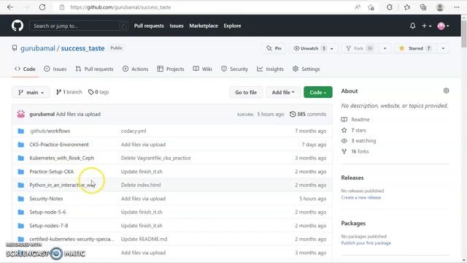View the 16 forks link

[355, 151]
